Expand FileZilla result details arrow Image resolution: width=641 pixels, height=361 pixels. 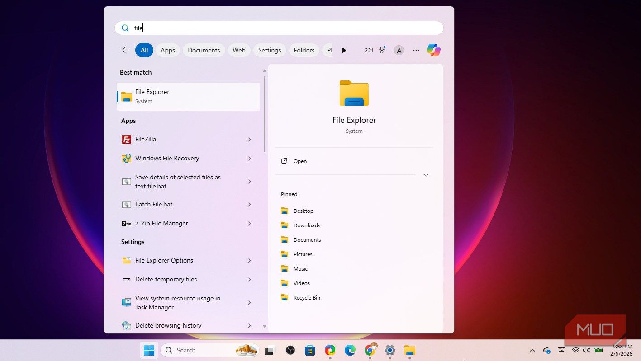(x=249, y=140)
